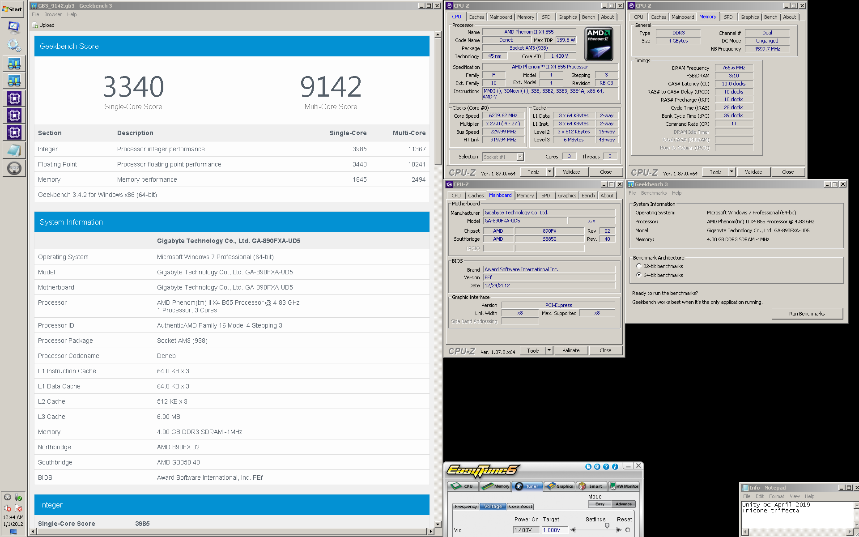Open EasyTune6 HW Monitor tab
Viewport: 859px width, 537px height.
pos(624,486)
